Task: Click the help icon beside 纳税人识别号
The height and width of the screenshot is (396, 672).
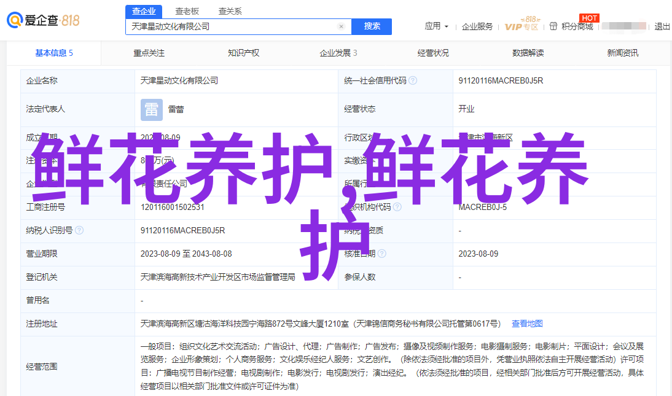Action: [79, 230]
